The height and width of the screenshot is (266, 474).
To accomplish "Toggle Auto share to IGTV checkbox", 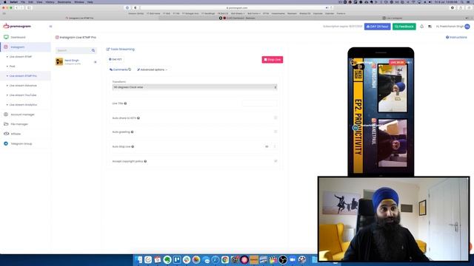I will point(276,118).
